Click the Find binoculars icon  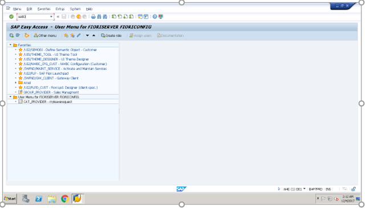[99, 17]
